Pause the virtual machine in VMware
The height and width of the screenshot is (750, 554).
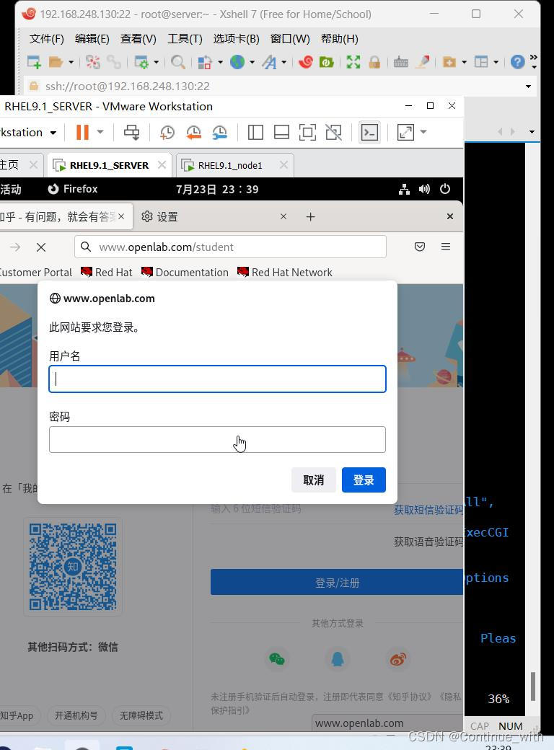(83, 132)
